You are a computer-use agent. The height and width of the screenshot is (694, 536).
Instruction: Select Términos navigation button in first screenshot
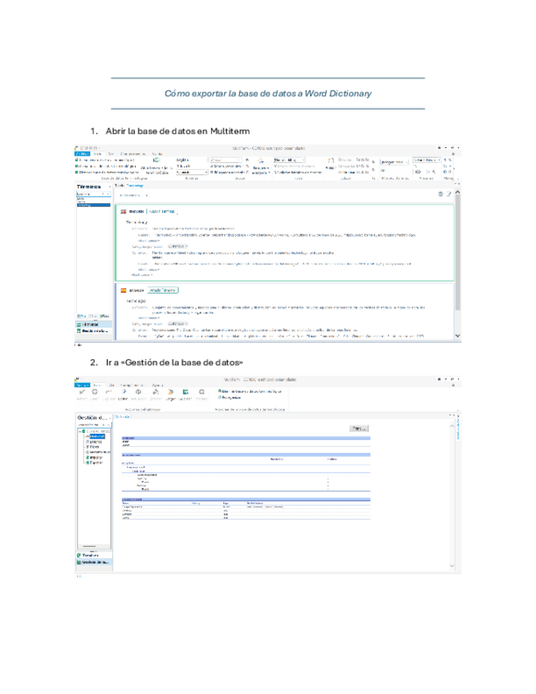click(x=93, y=324)
